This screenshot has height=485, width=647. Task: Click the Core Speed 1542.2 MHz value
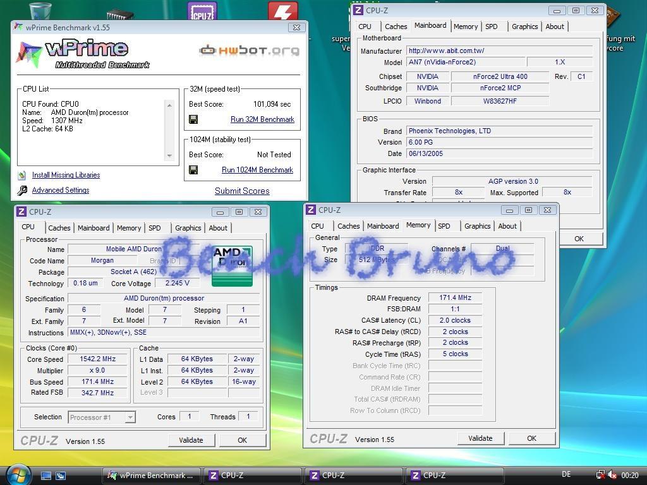[98, 359]
